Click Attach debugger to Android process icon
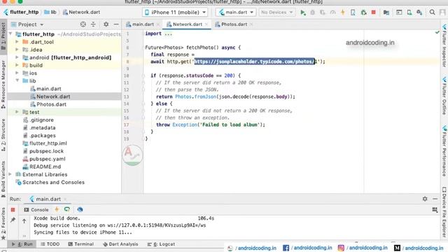448x252 pixels. [x=353, y=13]
